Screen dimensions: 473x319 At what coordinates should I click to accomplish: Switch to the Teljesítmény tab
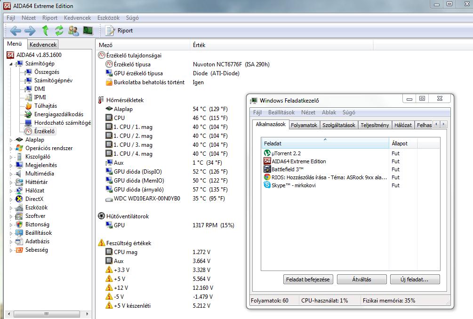point(375,125)
